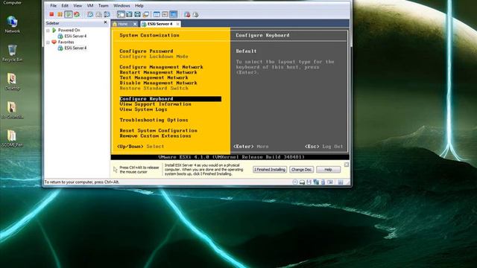
Task: Switch to Console view toolbar icon
Action: [x=174, y=14]
